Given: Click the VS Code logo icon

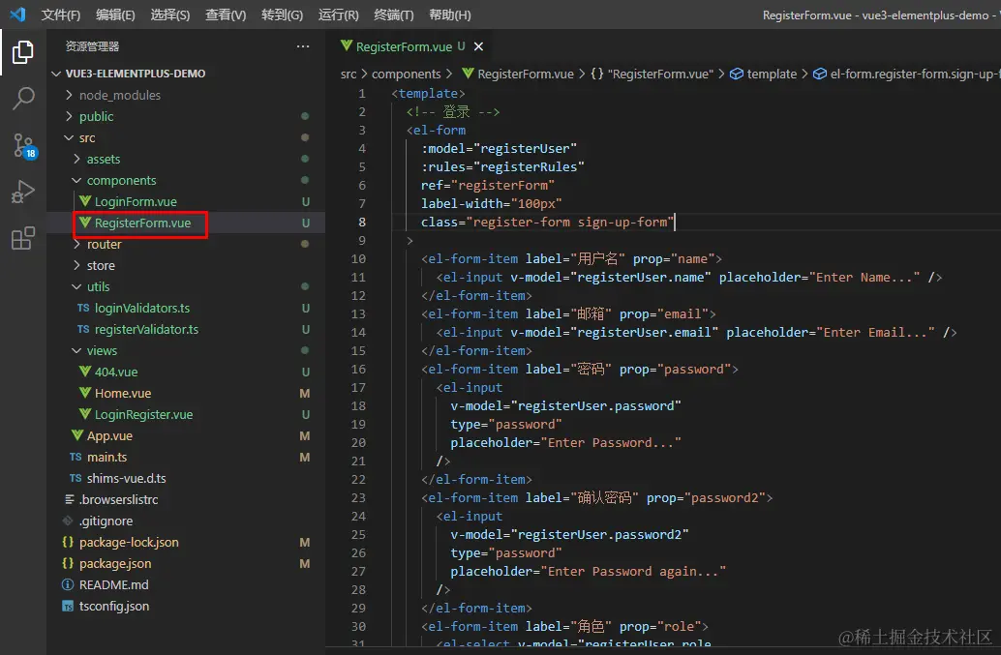Looking at the screenshot, I should [x=17, y=15].
